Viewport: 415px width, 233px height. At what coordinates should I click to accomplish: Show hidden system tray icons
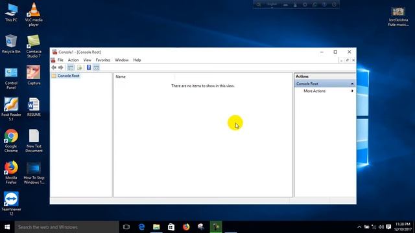359,227
